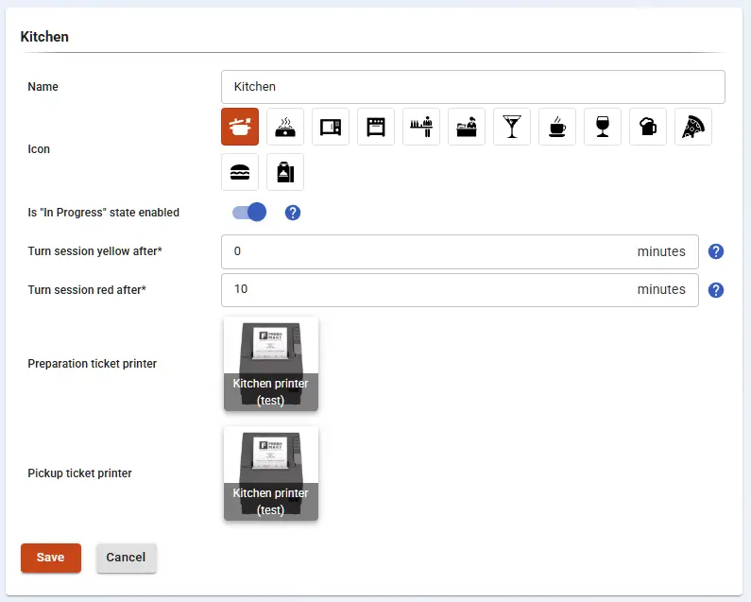Click the Save button
The width and height of the screenshot is (751, 602).
[51, 558]
